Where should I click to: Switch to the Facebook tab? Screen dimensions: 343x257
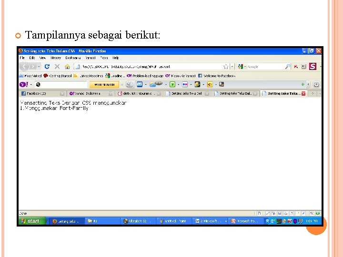42,94
